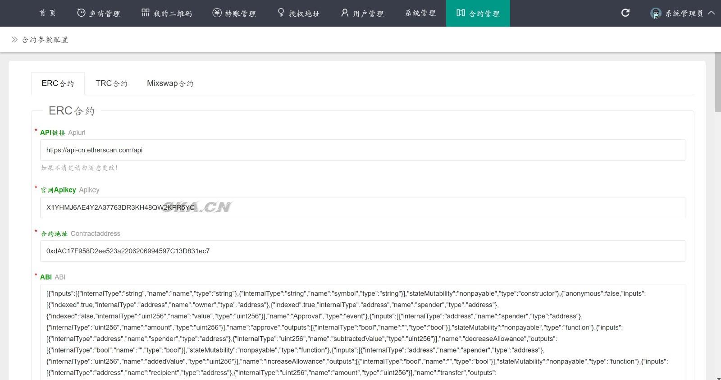Open the 用户管理 menu text
721x380 pixels.
368,14
